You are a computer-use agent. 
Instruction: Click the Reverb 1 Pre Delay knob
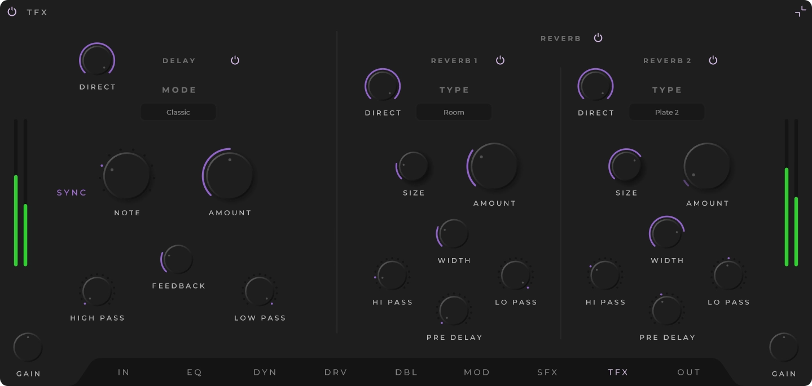tap(454, 310)
